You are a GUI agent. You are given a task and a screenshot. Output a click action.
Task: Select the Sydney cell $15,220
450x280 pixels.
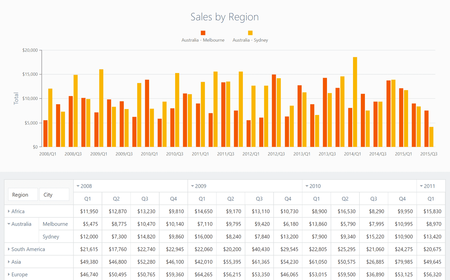pyautogui.click(x=374, y=236)
